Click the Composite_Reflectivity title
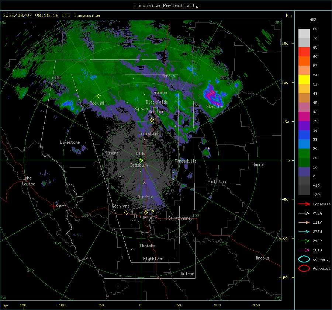332x310 pixels. (166, 6)
